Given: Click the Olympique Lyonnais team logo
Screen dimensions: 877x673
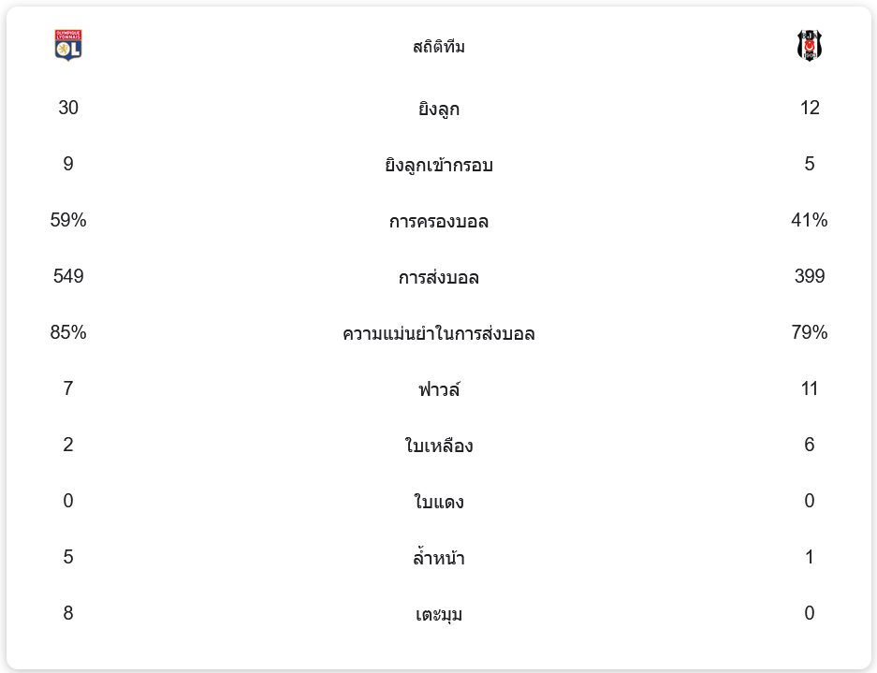Looking at the screenshot, I should [x=68, y=46].
